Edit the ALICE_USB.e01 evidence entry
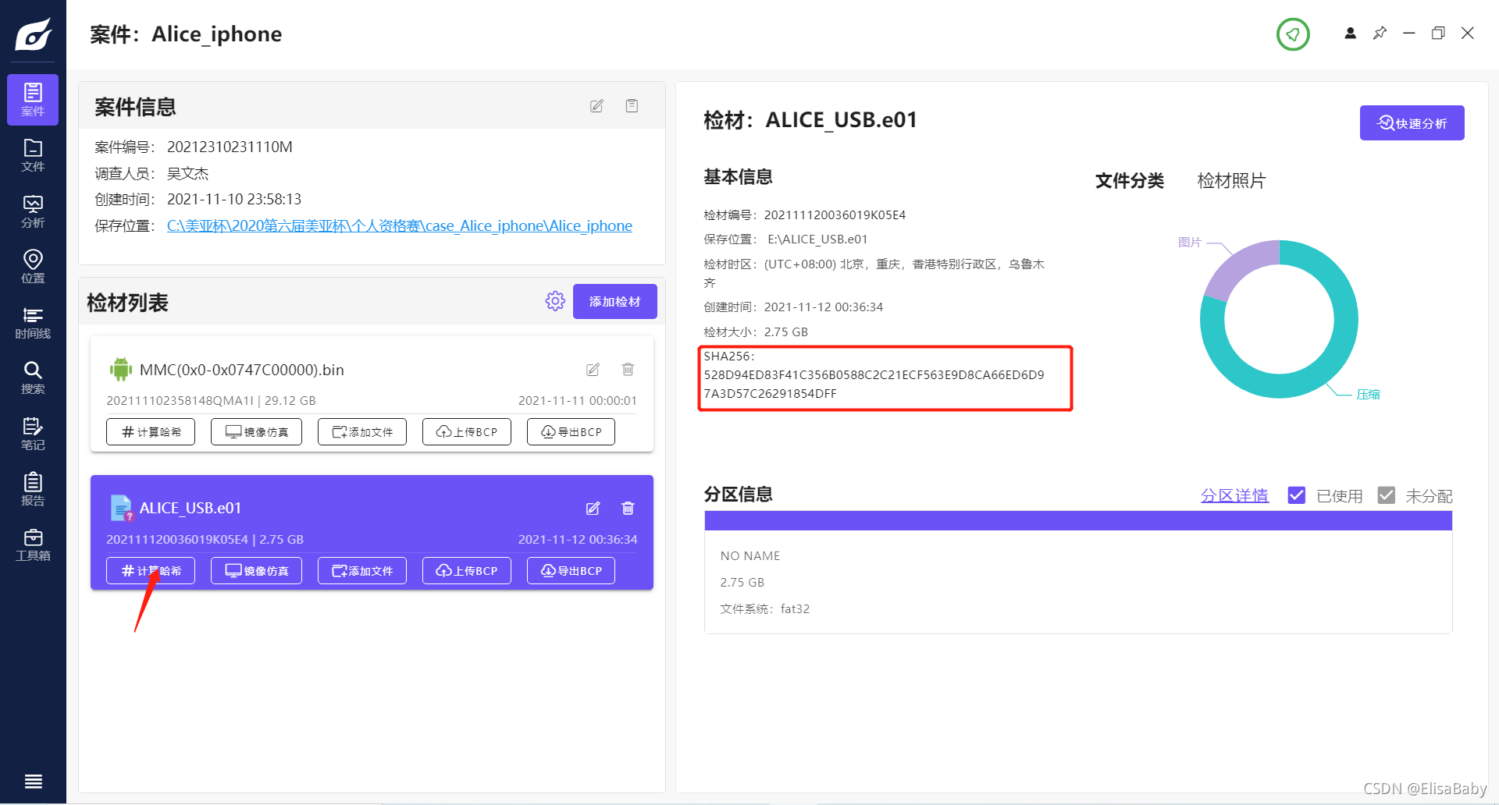The height and width of the screenshot is (805, 1499). click(x=593, y=509)
